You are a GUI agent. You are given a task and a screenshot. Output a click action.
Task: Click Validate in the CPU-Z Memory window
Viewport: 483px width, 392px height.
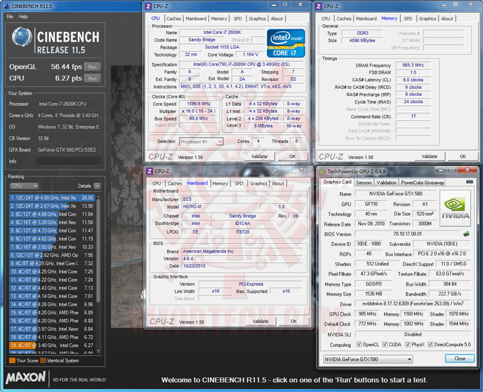(429, 156)
